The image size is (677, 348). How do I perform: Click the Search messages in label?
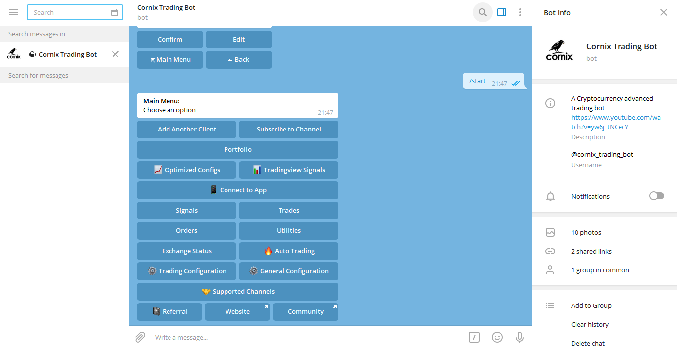37,34
